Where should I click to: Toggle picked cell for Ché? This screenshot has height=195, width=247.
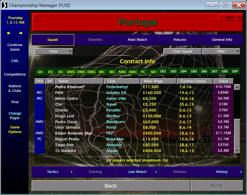pos(39,104)
